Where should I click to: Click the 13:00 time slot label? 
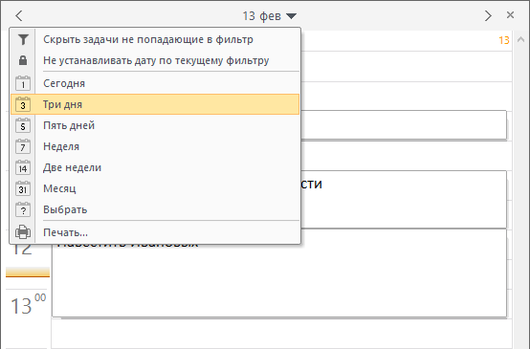click(x=29, y=304)
